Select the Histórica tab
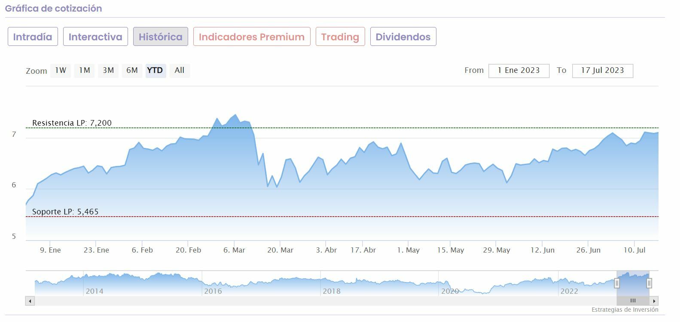680x322 pixels. [161, 37]
